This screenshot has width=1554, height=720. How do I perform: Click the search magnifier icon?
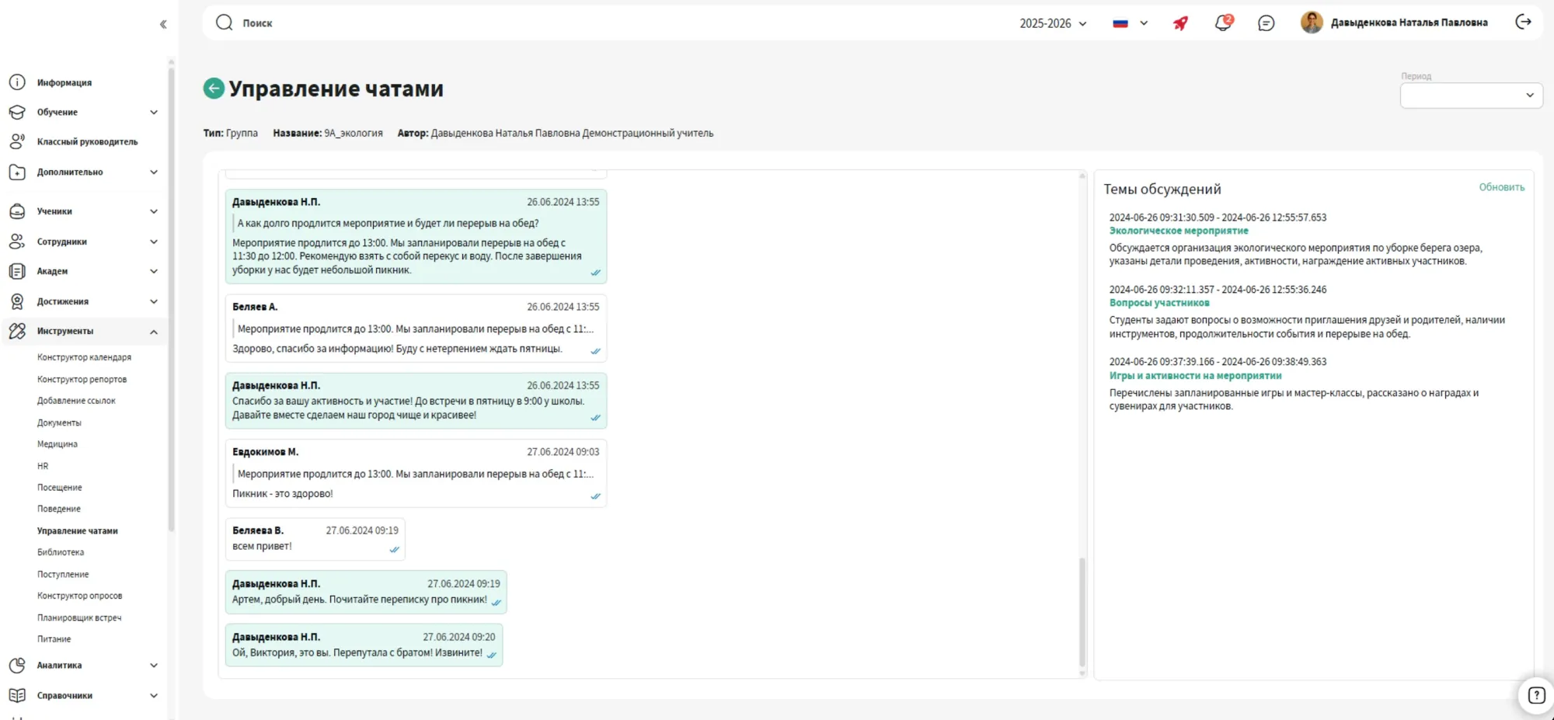[225, 23]
